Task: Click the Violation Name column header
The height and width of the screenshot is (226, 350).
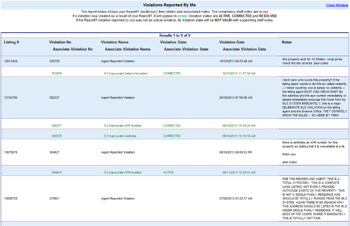Action: (114, 42)
